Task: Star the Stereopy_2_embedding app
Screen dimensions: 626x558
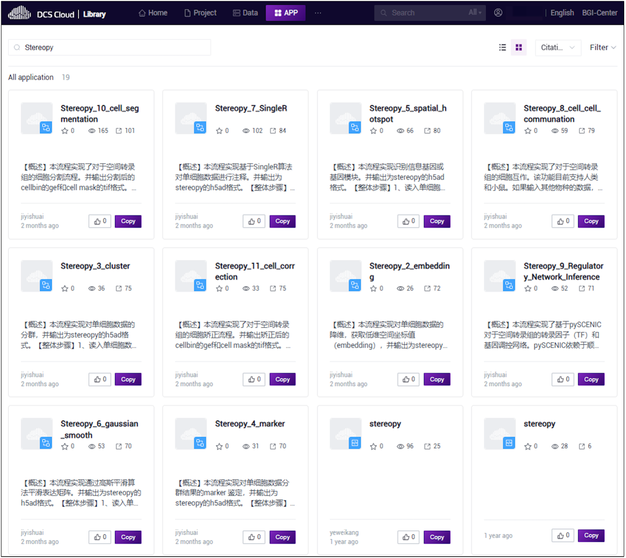Action: [x=374, y=289]
